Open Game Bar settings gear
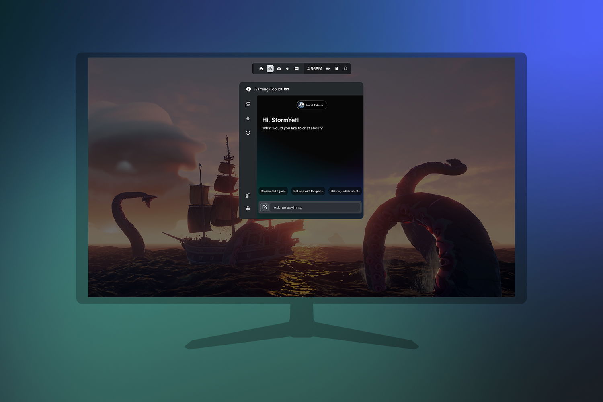Image resolution: width=603 pixels, height=402 pixels. [x=346, y=69]
